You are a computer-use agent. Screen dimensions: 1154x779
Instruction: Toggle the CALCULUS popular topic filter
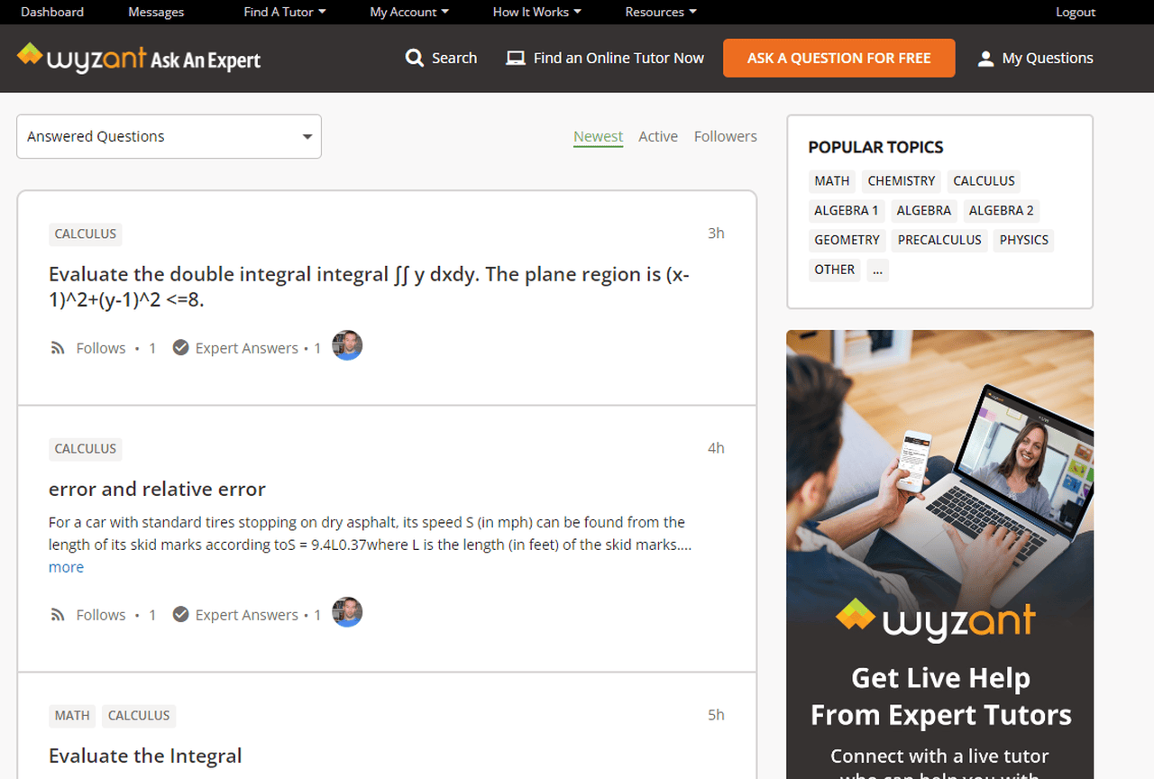pos(983,180)
